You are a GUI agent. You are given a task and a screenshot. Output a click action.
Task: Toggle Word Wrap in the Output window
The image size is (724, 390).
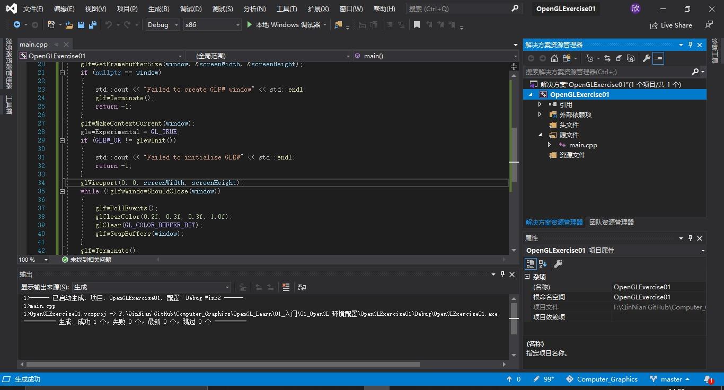(x=302, y=287)
